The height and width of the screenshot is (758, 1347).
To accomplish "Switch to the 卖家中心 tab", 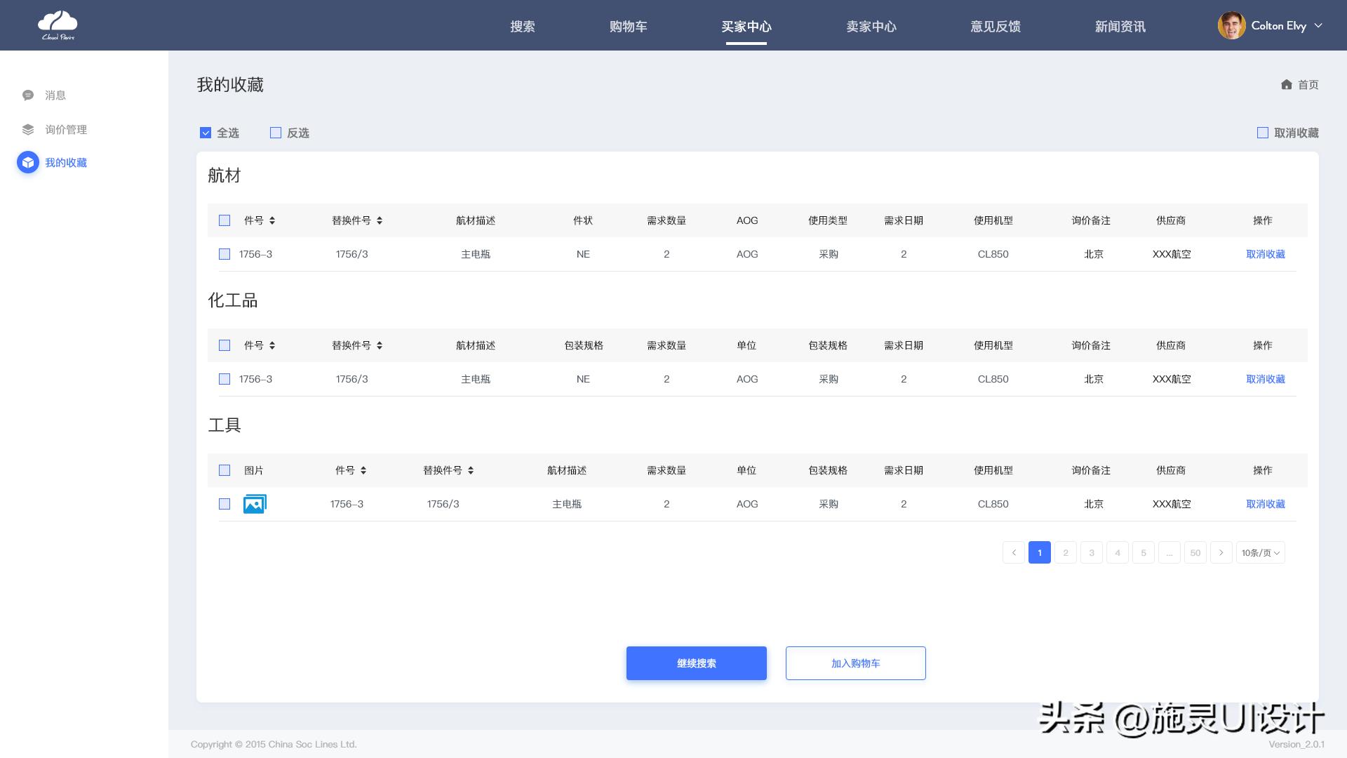I will pos(871,27).
